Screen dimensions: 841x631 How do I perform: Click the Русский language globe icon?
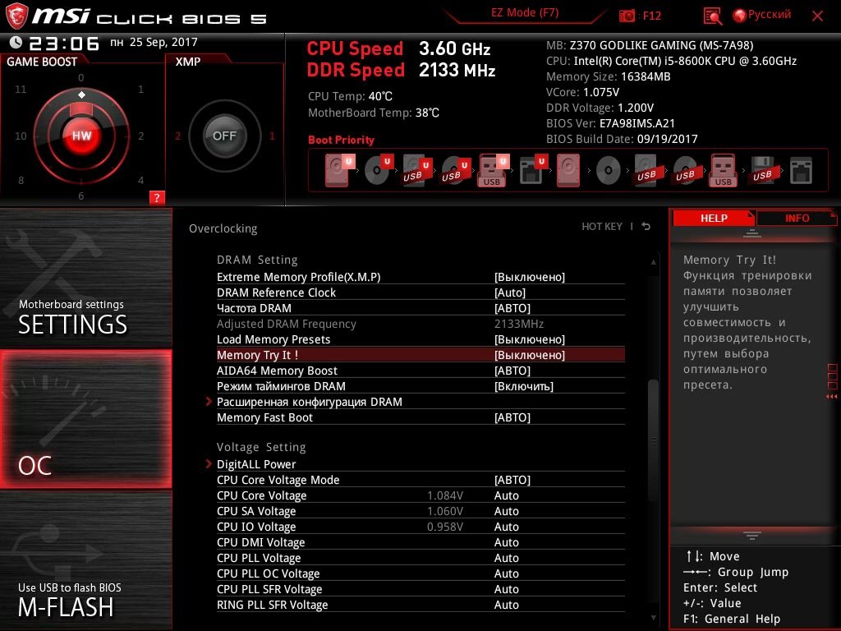point(740,16)
